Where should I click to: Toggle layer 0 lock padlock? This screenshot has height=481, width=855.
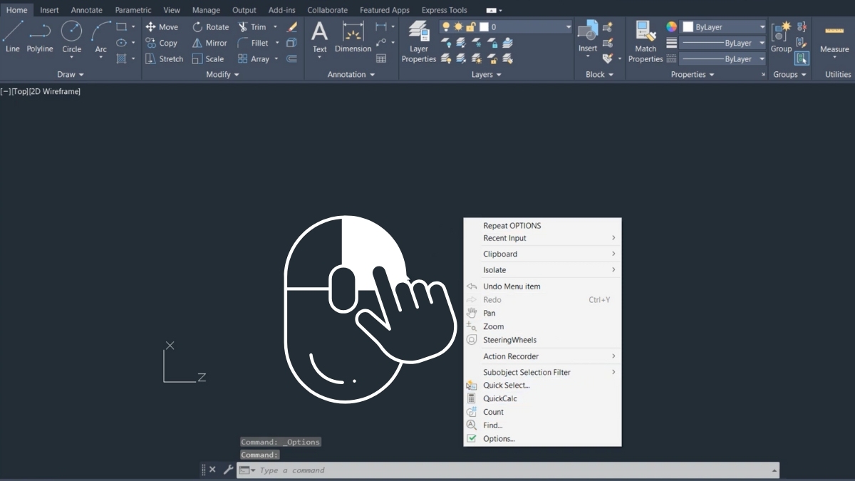point(470,27)
